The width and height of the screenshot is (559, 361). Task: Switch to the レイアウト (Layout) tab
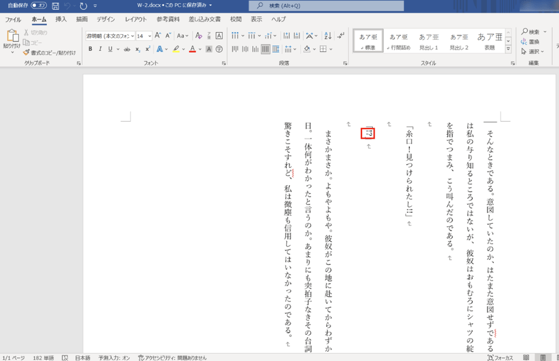[x=136, y=19]
